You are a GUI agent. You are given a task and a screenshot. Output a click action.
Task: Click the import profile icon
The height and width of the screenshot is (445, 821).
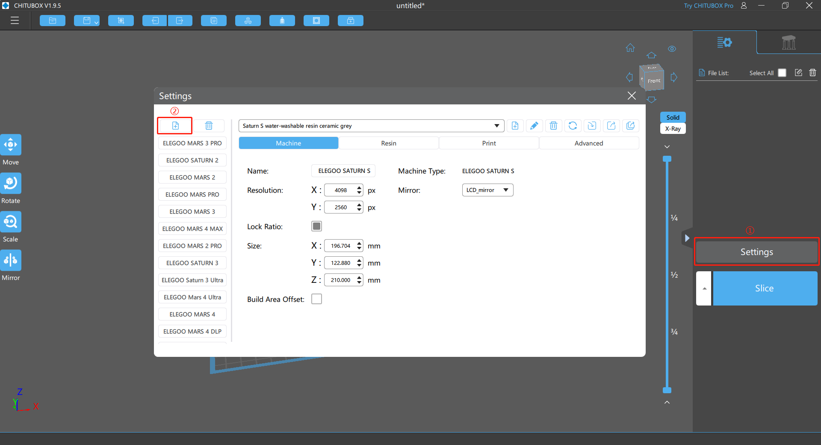pyautogui.click(x=592, y=126)
